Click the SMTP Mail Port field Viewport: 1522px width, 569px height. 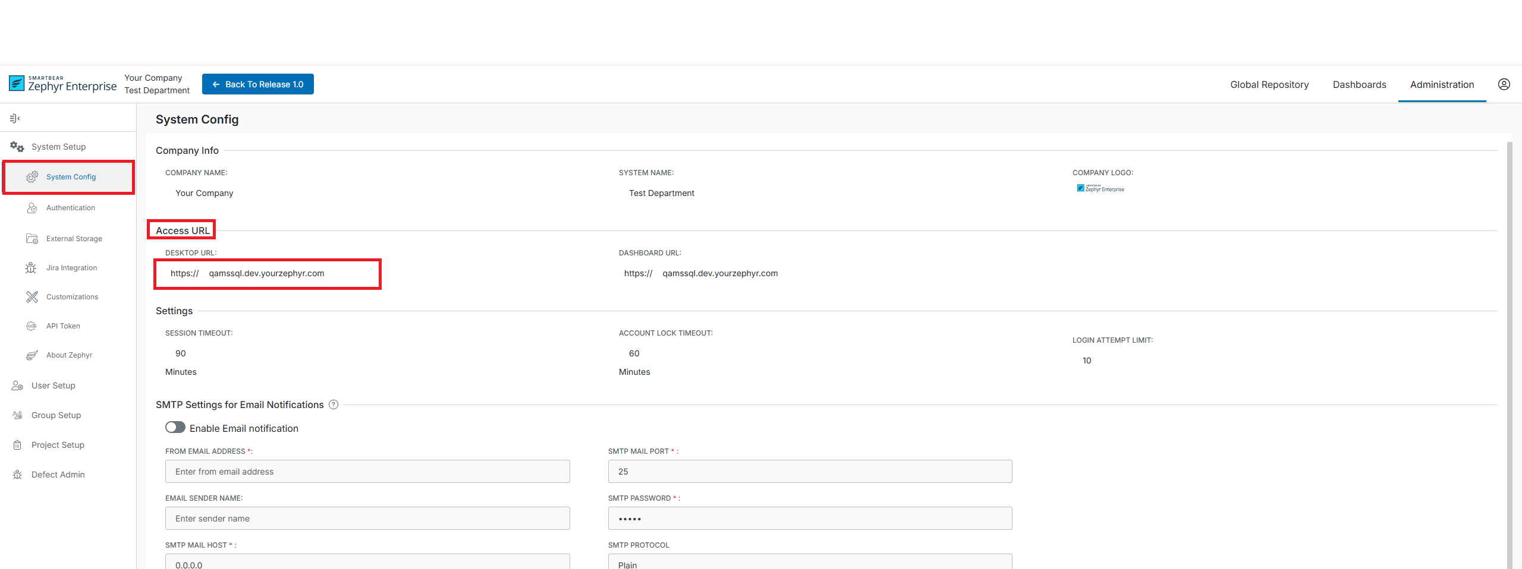(809, 472)
